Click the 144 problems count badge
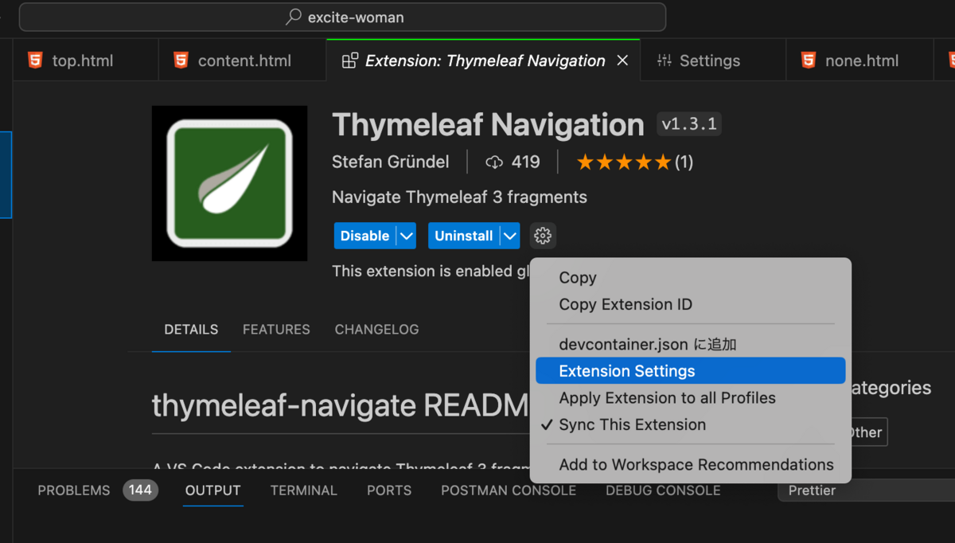955x543 pixels. pyautogui.click(x=140, y=490)
